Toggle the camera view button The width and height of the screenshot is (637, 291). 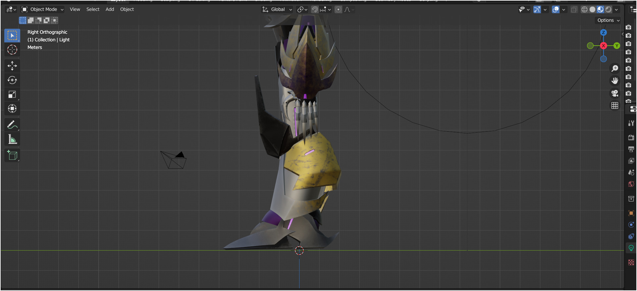coord(615,93)
